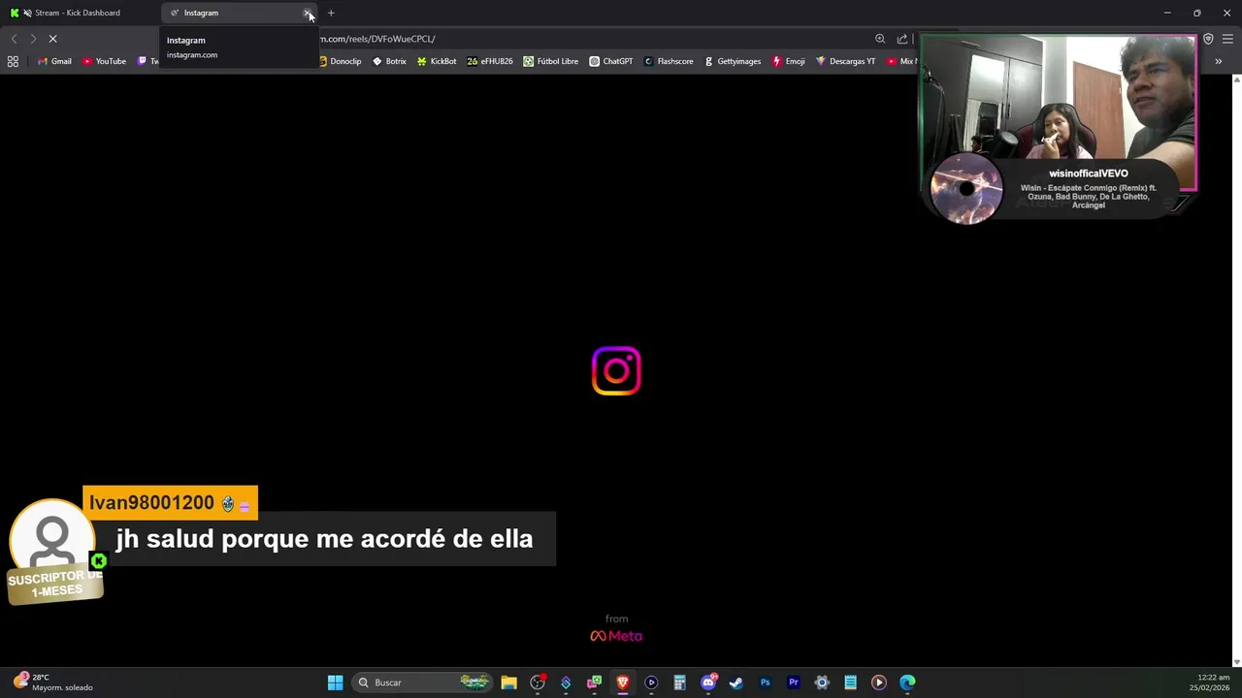Minimize the browser window
Image resolution: width=1242 pixels, height=698 pixels.
tap(1167, 13)
